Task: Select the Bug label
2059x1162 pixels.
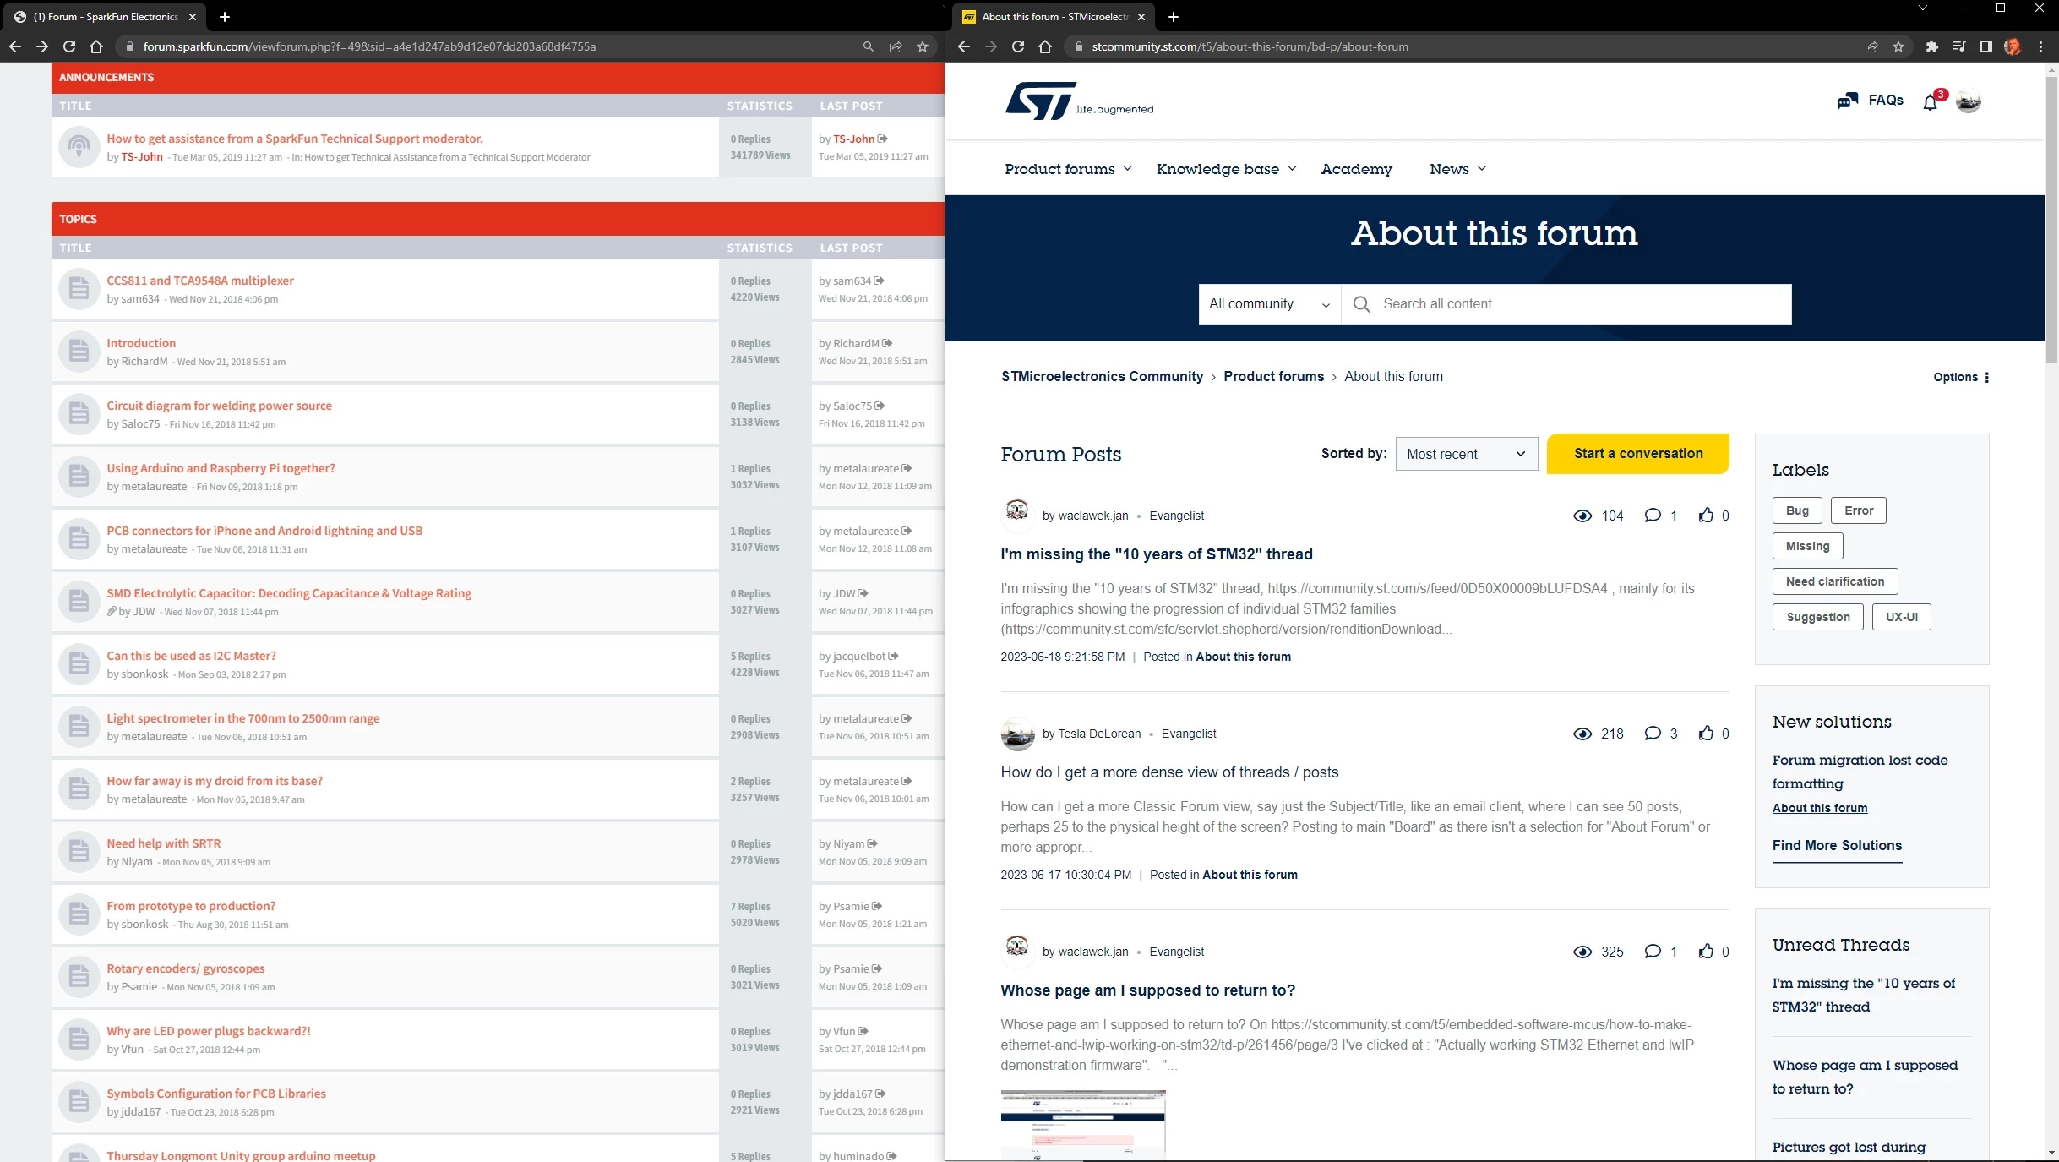Action: [x=1797, y=510]
